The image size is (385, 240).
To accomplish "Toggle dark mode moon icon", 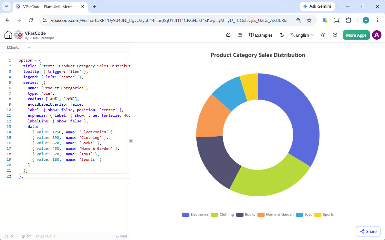I will click(282, 35).
